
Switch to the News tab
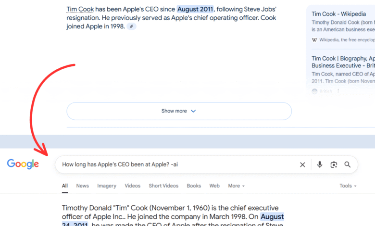pyautogui.click(x=82, y=186)
